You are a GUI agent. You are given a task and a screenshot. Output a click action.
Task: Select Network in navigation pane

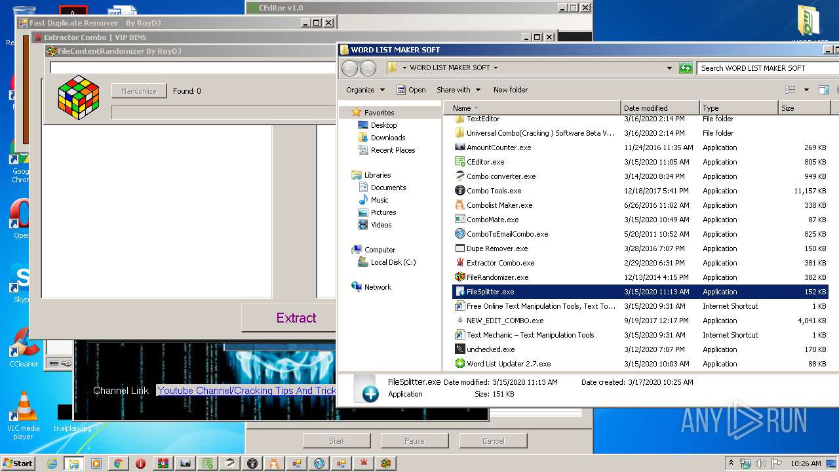click(378, 287)
